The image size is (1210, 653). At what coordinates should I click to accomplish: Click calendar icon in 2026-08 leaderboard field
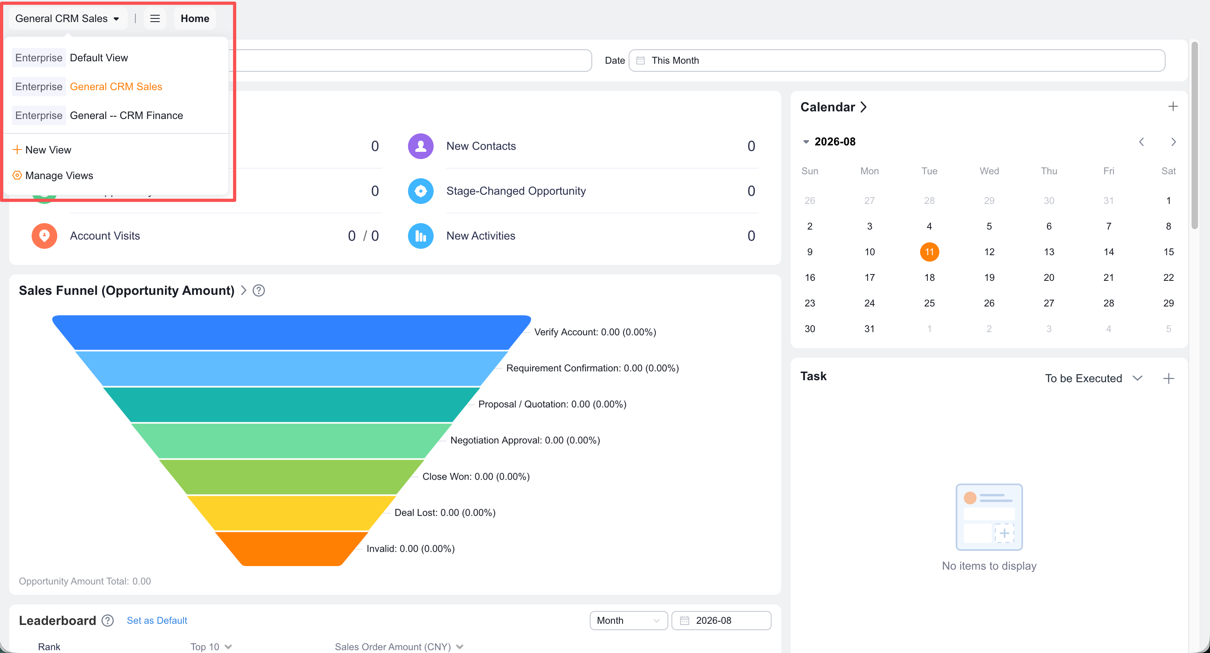pos(684,621)
